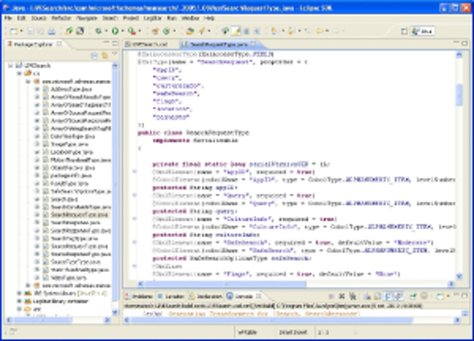
Task: Open the Project menu
Action: click(130, 18)
